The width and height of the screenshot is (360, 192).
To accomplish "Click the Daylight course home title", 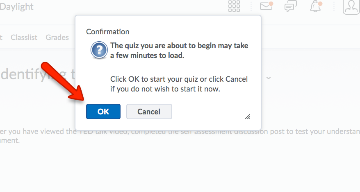I will [16, 7].
